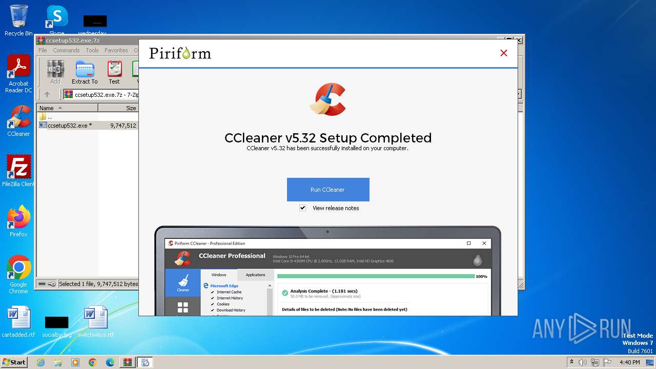This screenshot has height=369, width=656.
Task: Open Microsoft Edge from the taskbar
Action: click(x=110, y=362)
